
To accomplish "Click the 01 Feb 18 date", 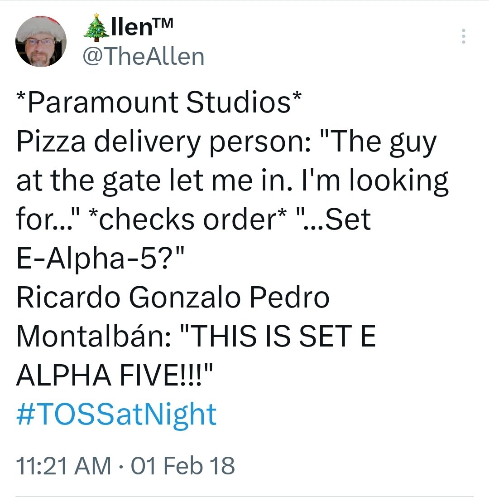I will pos(183,465).
